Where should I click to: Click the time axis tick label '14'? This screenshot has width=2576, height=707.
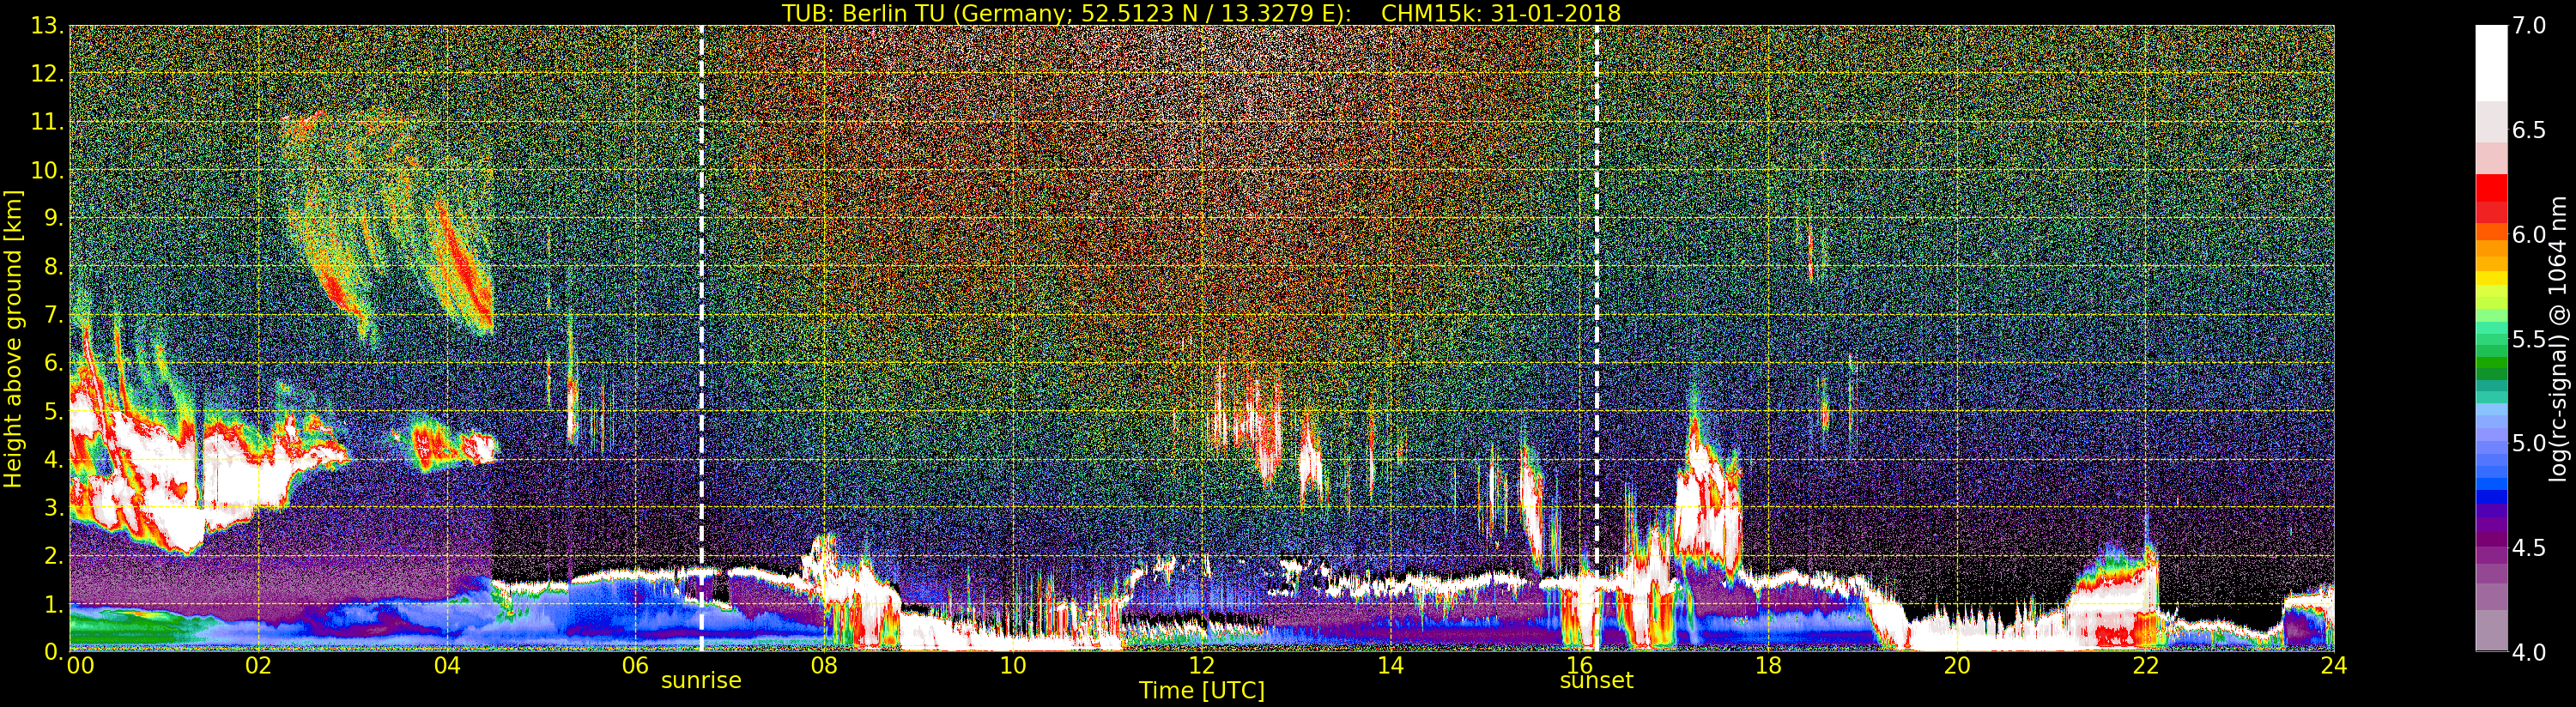point(1390,665)
